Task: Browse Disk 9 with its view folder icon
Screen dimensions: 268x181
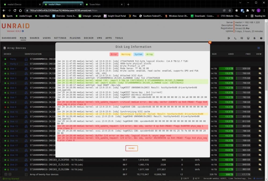Action: point(260,107)
